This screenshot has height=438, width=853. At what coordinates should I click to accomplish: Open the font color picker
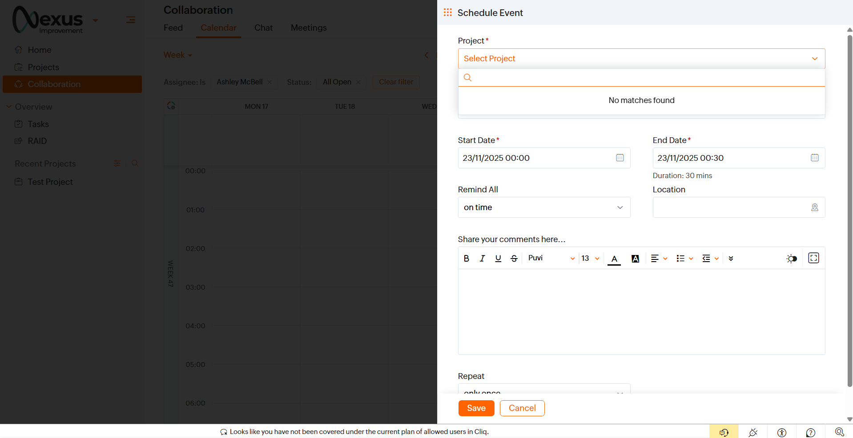tap(614, 259)
